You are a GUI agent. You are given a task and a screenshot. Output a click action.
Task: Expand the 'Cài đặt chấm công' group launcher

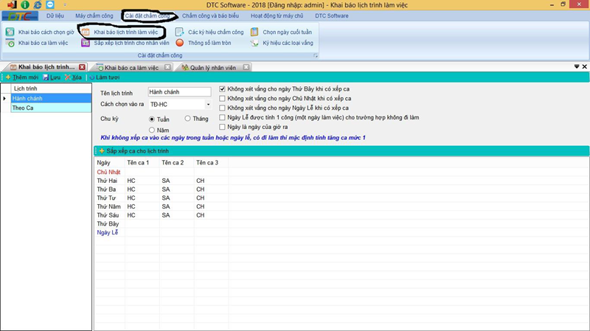pyautogui.click(x=316, y=56)
